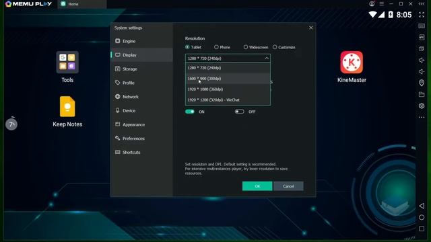Launch the Keep Notes app
The width and height of the screenshot is (431, 242).
67,106
